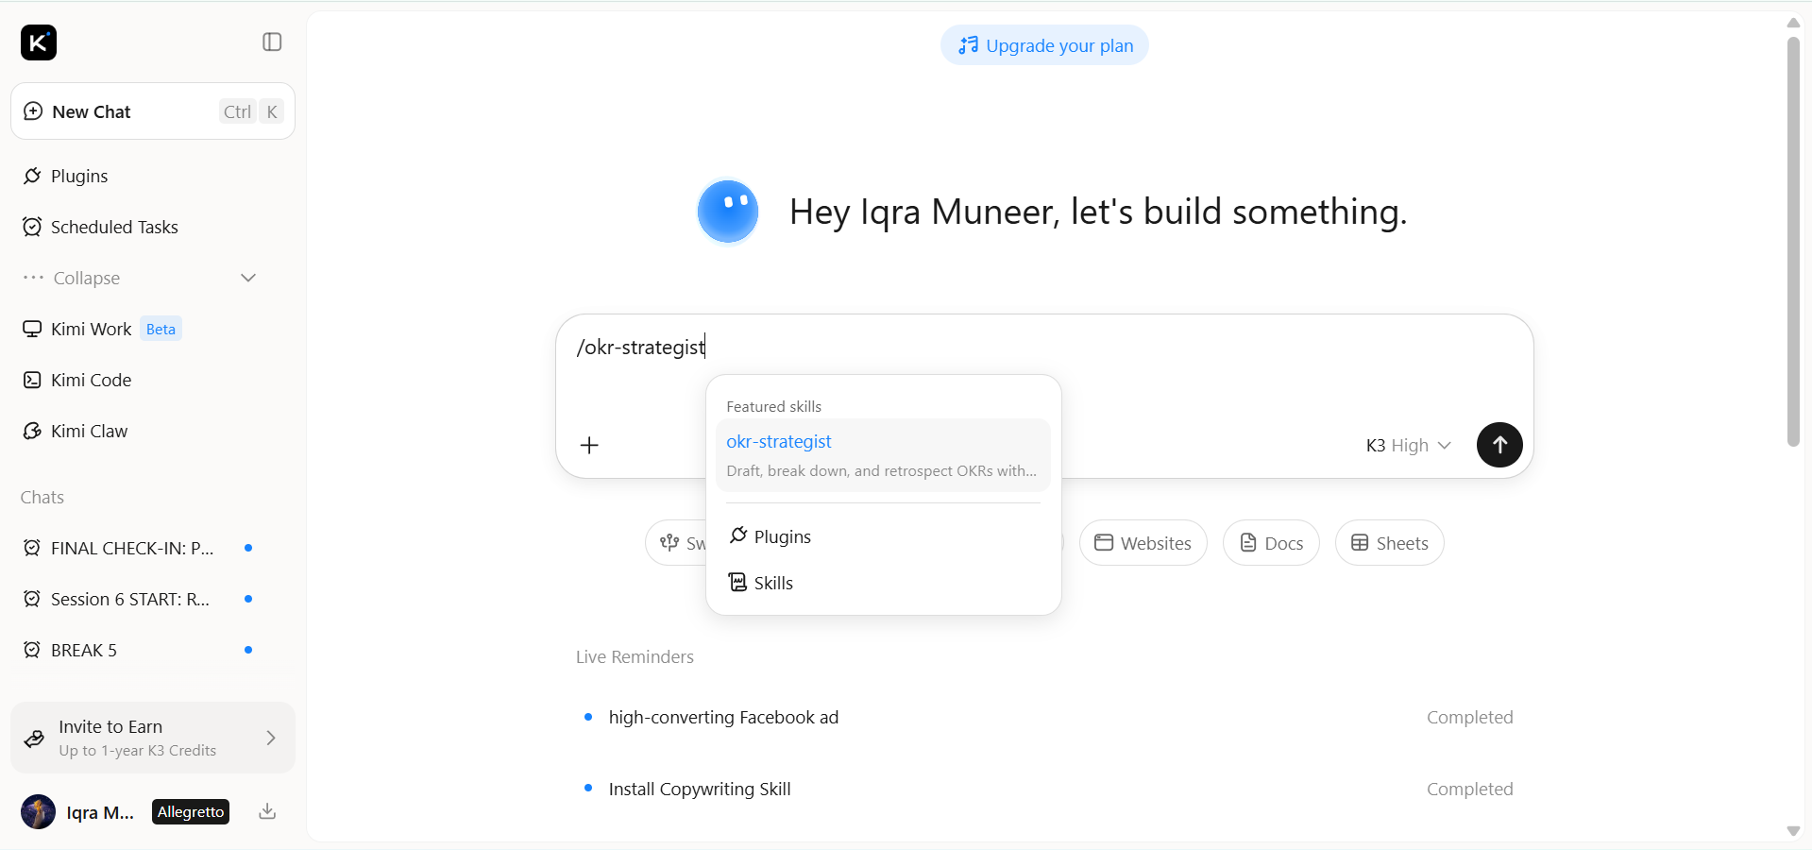The width and height of the screenshot is (1812, 850).
Task: Click the Session 6 START alarm icon
Action: pos(32,599)
